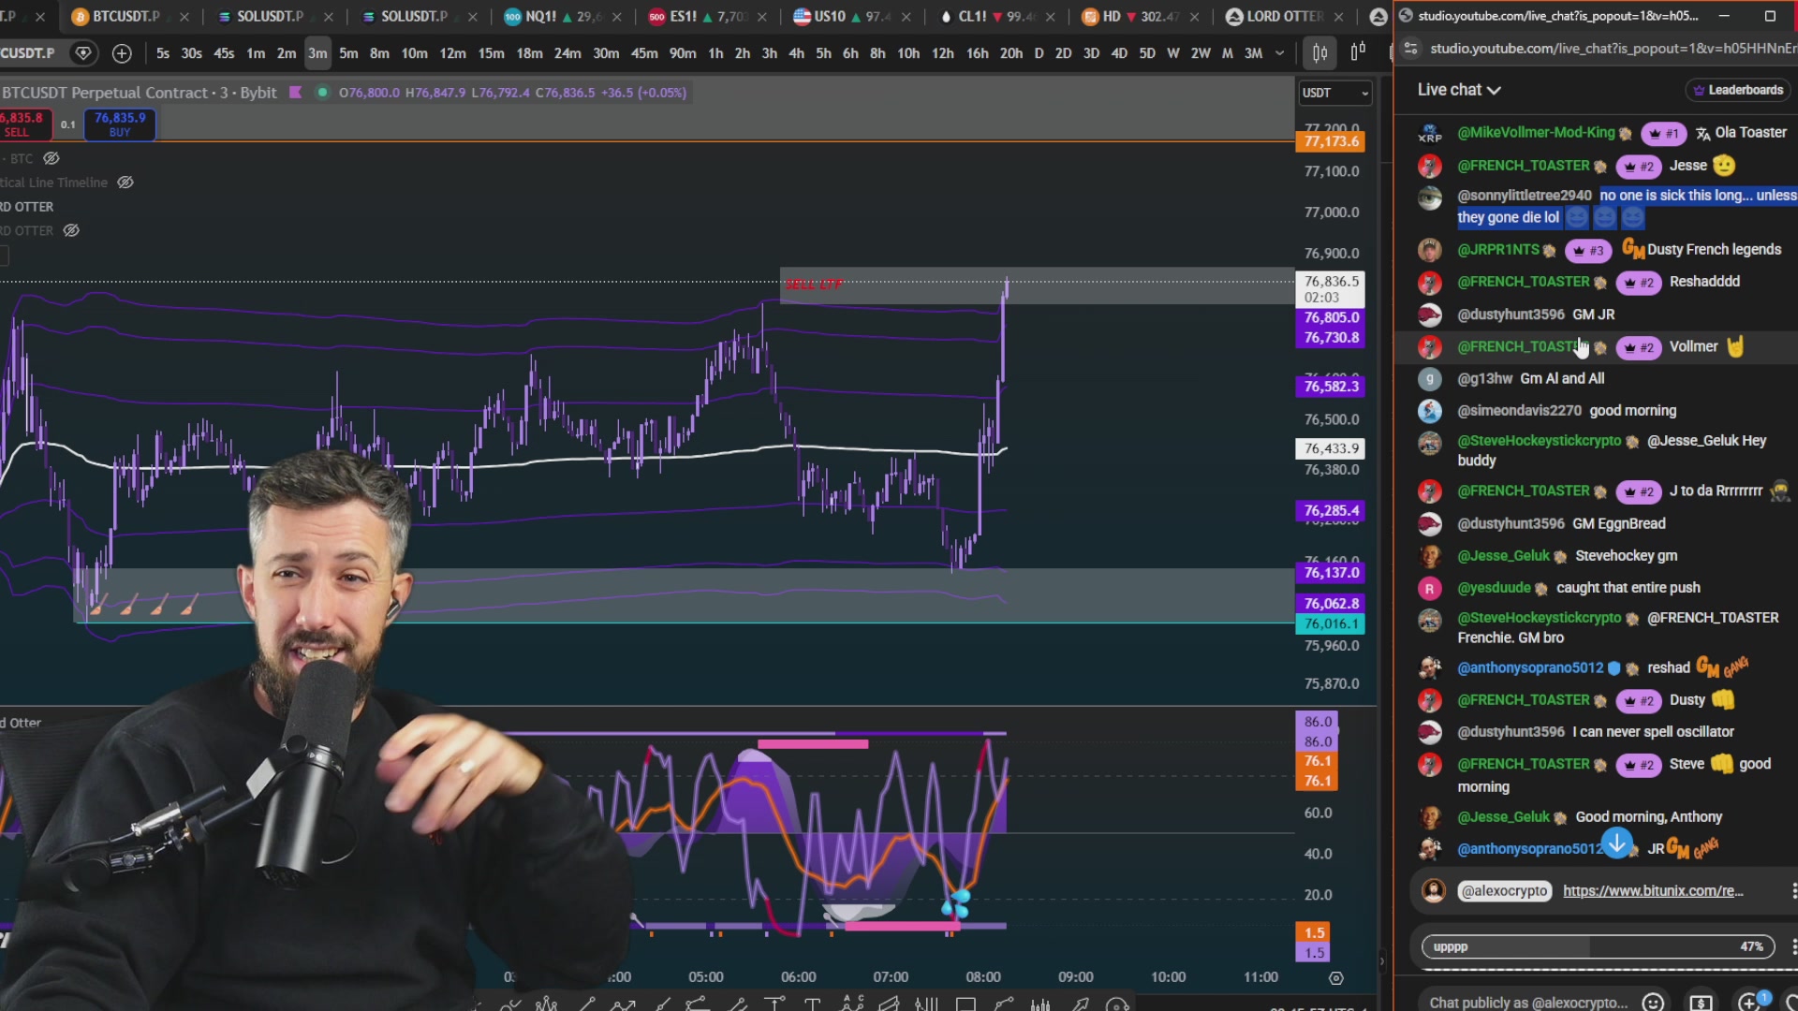The height and width of the screenshot is (1011, 1798).
Task: Click the compare symbol plus icon
Action: (122, 53)
